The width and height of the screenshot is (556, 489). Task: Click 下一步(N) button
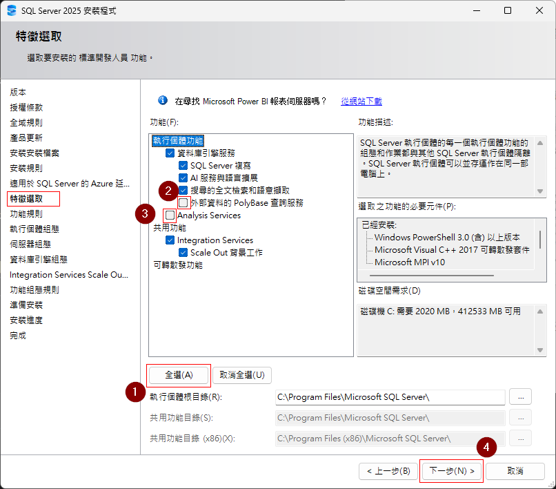pyautogui.click(x=451, y=471)
